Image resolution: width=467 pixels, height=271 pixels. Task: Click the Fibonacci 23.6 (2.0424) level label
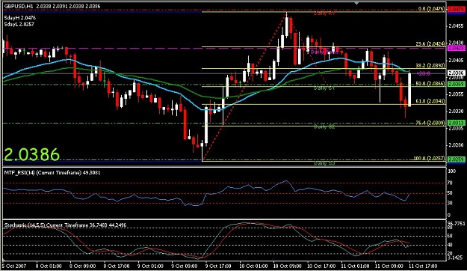(x=430, y=44)
